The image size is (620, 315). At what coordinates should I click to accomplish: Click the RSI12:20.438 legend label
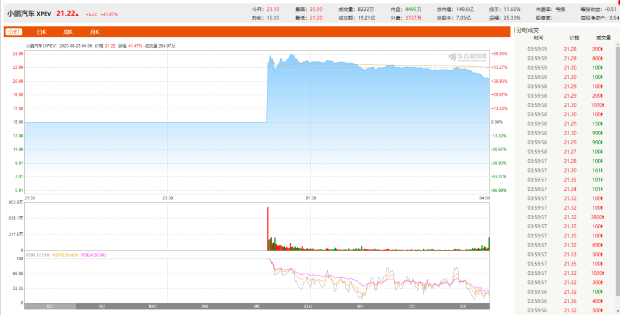pos(65,255)
